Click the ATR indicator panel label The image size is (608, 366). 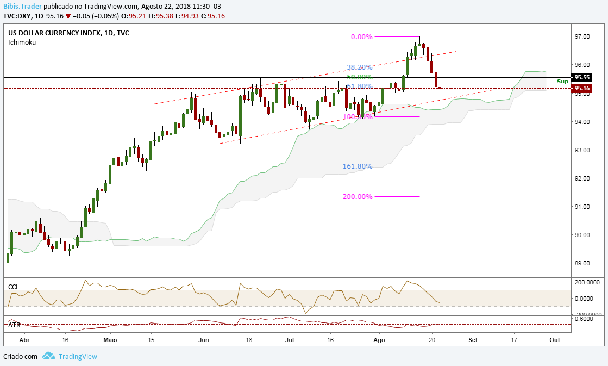(x=14, y=325)
